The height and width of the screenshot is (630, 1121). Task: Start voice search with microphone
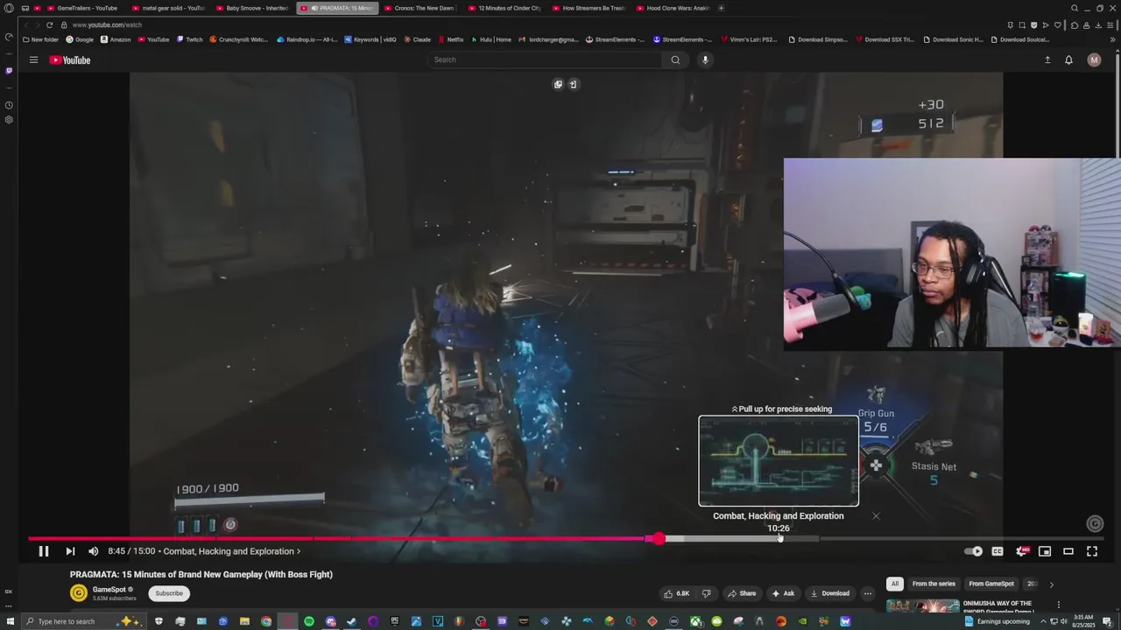pyautogui.click(x=705, y=59)
